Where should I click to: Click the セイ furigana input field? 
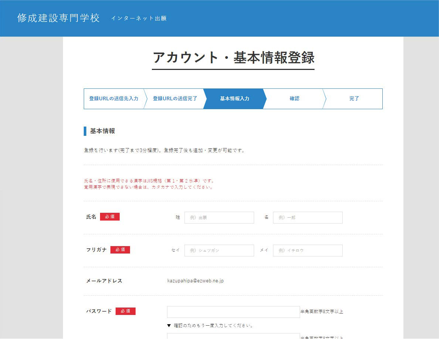219,251
